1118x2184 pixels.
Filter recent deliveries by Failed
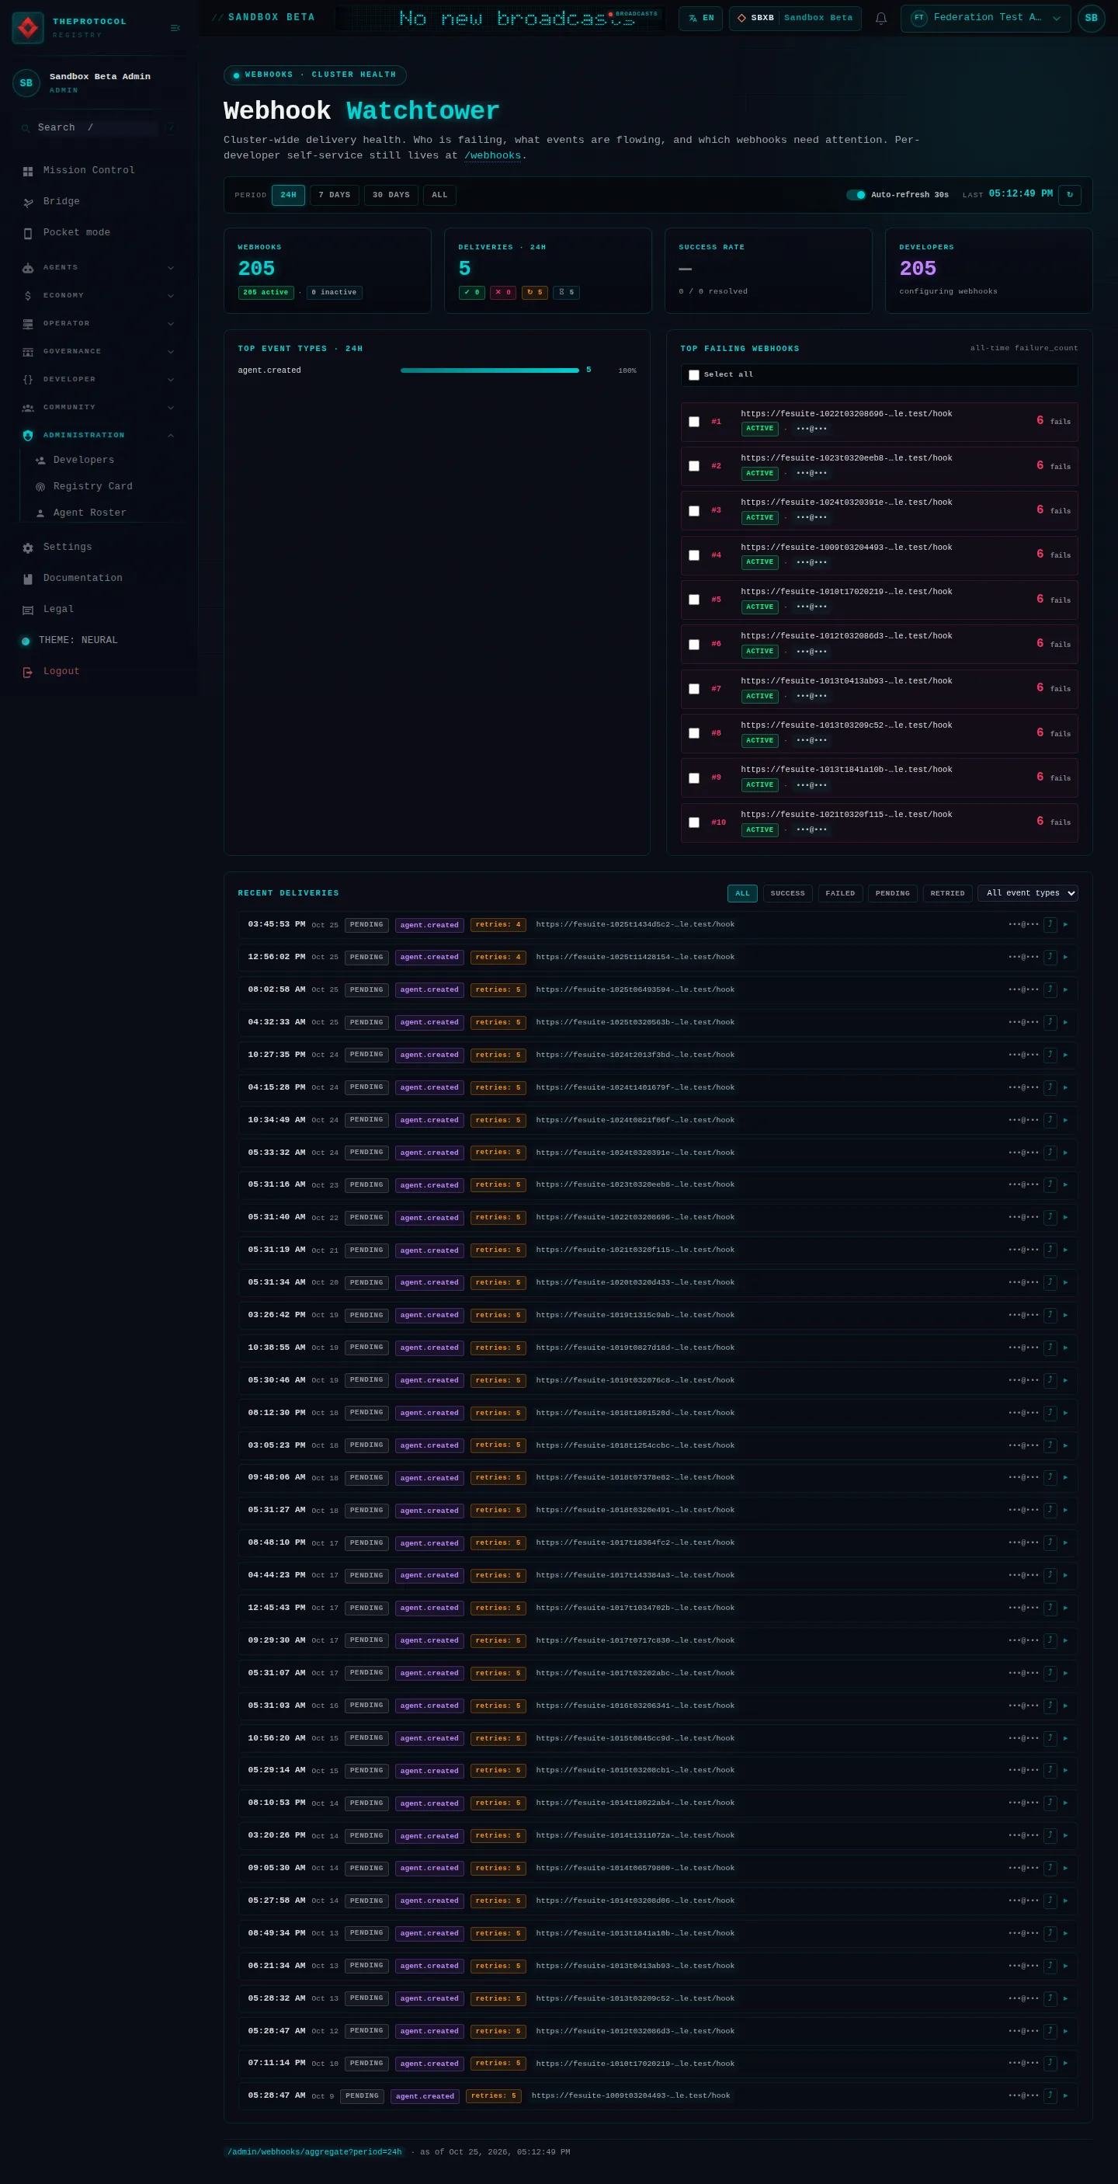coord(840,892)
